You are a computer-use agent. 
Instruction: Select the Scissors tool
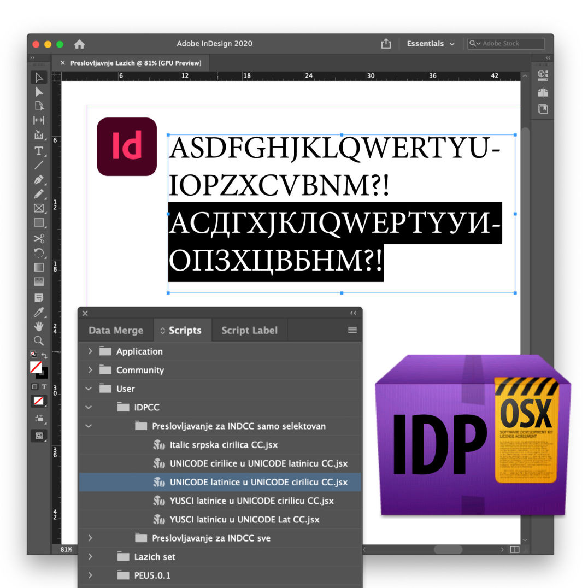click(39, 238)
